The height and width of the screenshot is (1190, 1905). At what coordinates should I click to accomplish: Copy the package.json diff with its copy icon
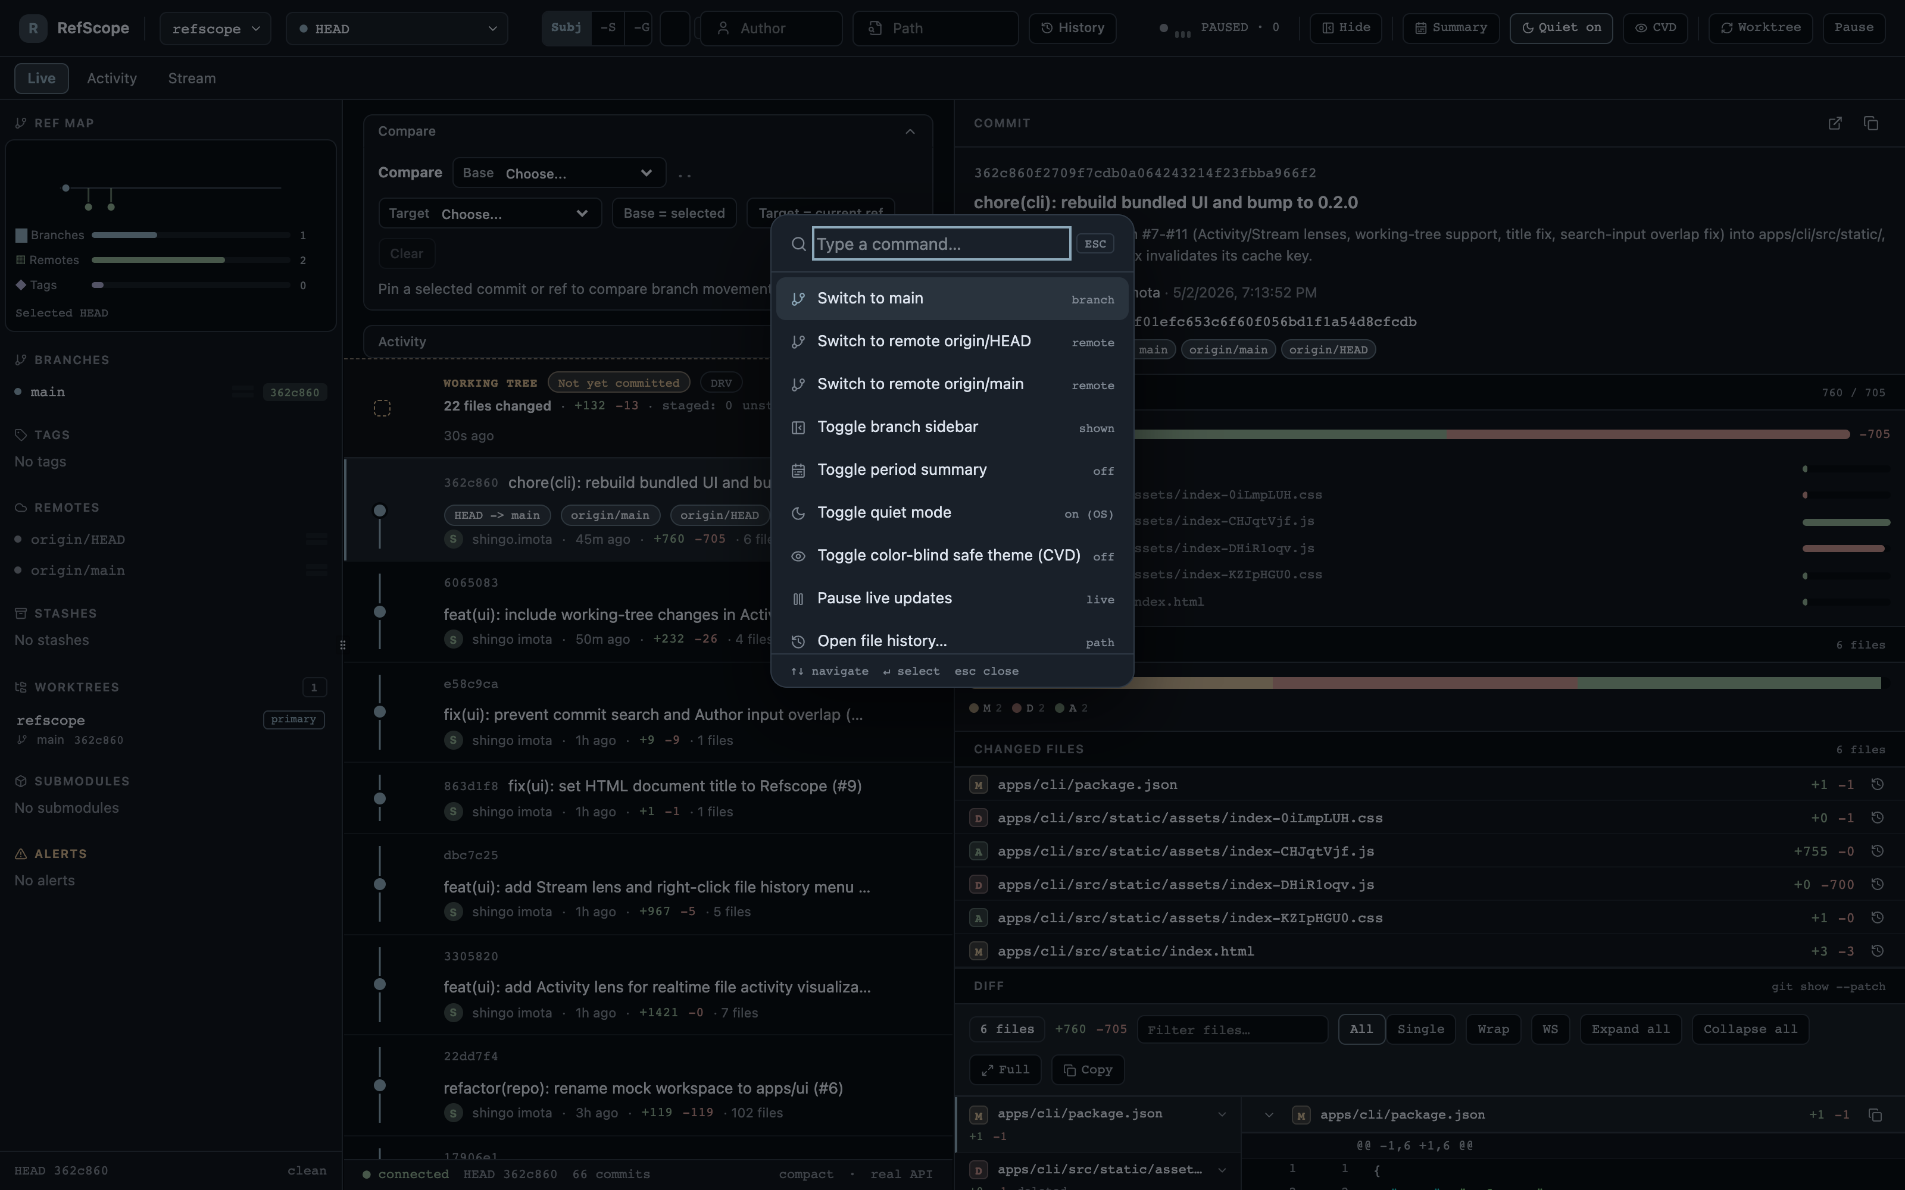[1875, 1114]
